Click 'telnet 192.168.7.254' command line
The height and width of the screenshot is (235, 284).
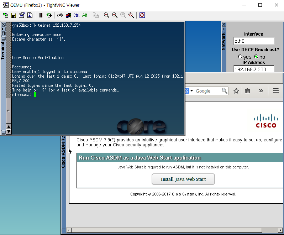point(59,25)
